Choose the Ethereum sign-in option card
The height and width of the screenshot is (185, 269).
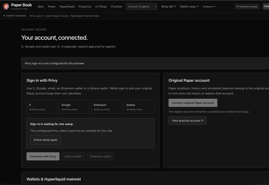coord(107,107)
